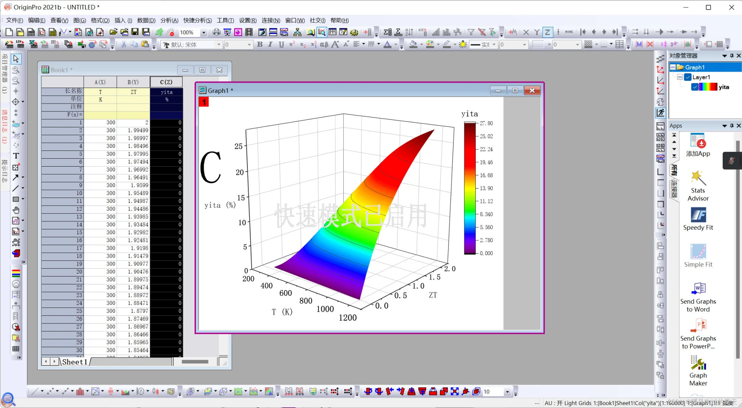The image size is (742, 408).
Task: Open the 分析(A) menu
Action: (169, 20)
